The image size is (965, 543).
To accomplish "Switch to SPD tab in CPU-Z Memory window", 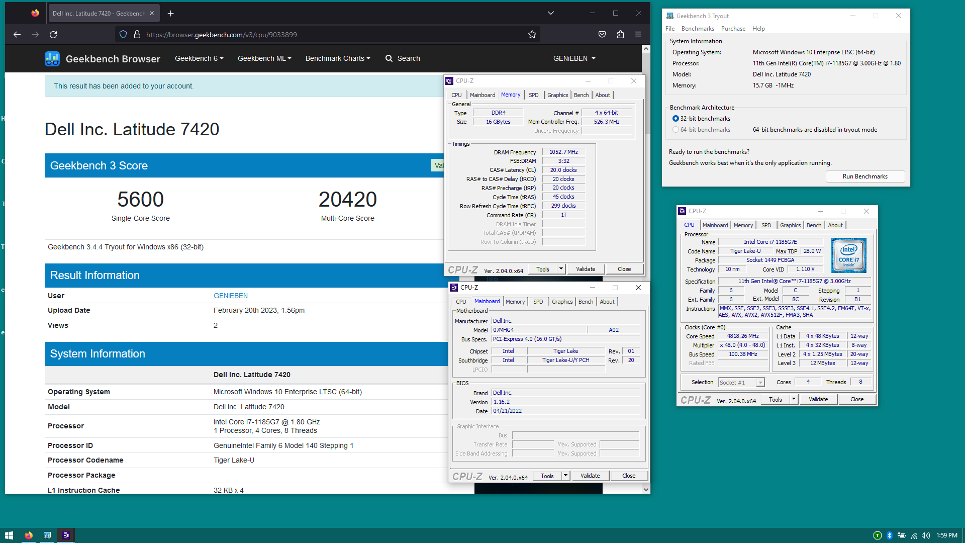I will pyautogui.click(x=534, y=95).
